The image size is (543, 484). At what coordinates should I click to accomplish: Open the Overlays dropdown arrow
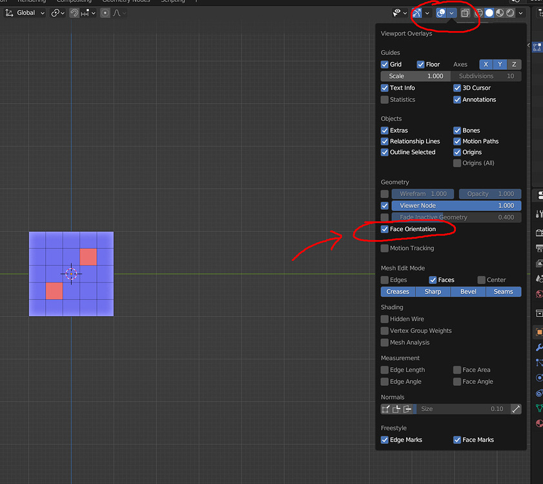pyautogui.click(x=451, y=12)
